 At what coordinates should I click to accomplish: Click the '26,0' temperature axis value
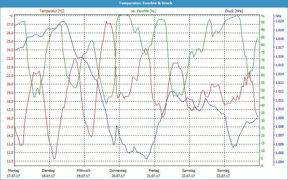(10, 33)
